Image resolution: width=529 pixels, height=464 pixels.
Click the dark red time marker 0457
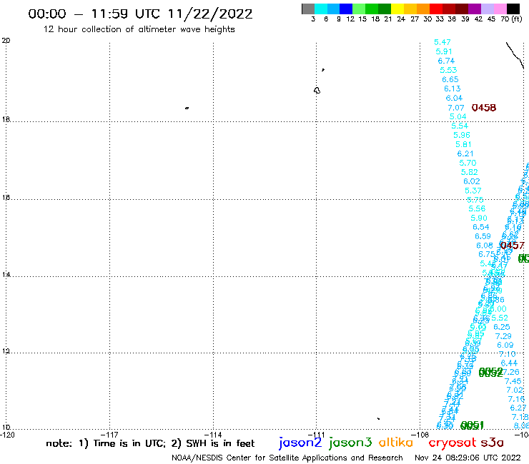pos(513,246)
